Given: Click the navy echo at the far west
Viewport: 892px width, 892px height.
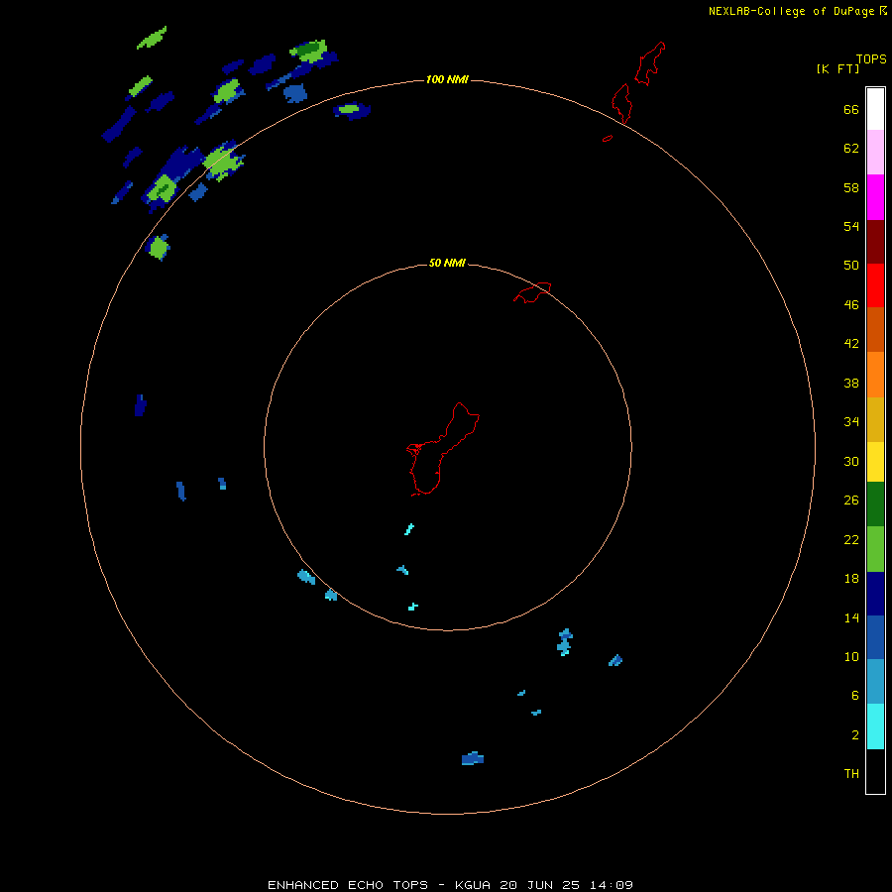Looking at the screenshot, I should [141, 405].
